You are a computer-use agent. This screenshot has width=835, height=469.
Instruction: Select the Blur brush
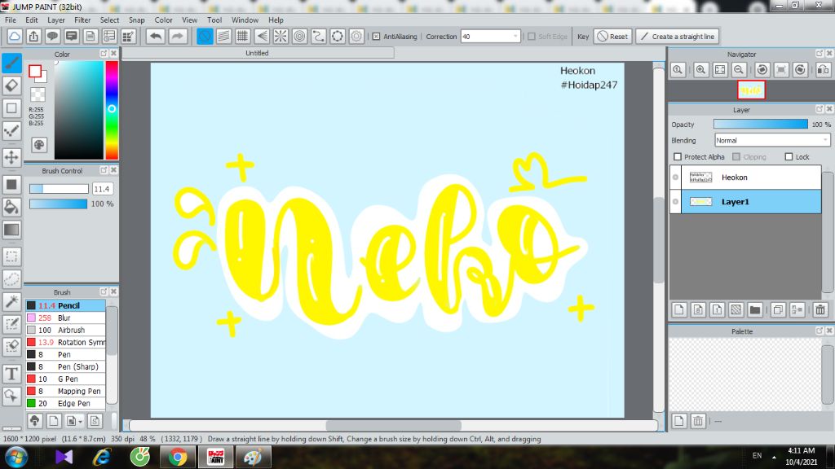coord(65,318)
